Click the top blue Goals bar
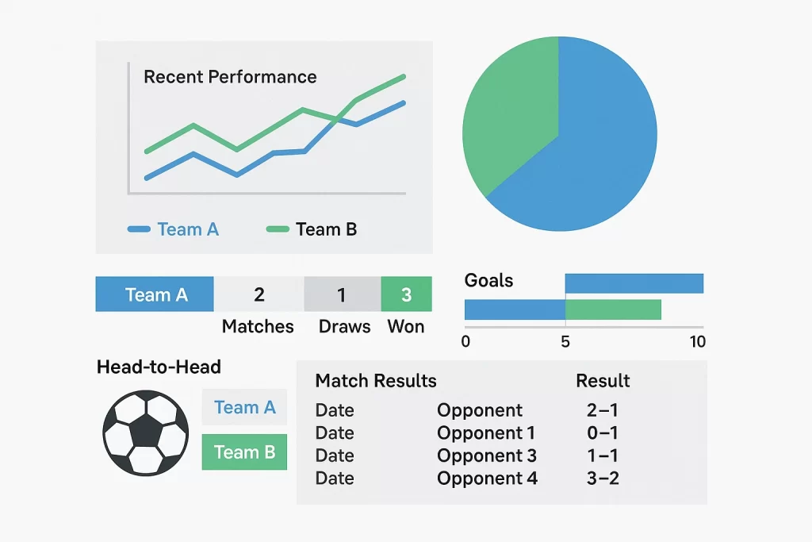This screenshot has height=542, width=812. (x=634, y=283)
